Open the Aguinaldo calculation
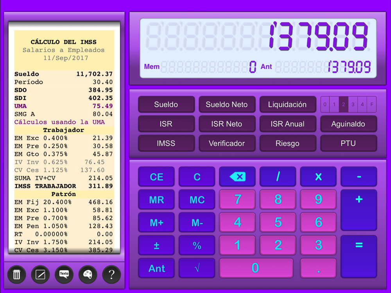 click(348, 124)
